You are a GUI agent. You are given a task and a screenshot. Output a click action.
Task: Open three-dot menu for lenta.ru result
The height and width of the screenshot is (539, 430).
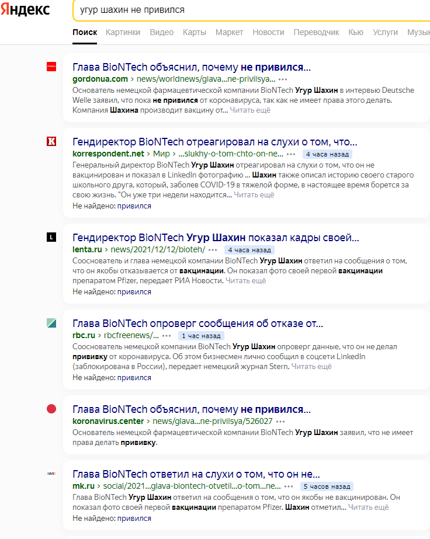pyautogui.click(x=213, y=250)
